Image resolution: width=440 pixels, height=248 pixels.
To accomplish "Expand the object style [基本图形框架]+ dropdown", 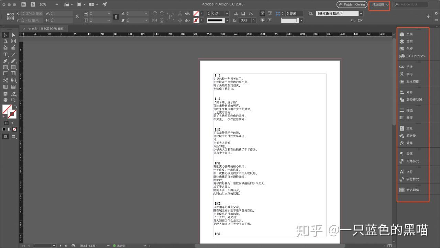I will [x=361, y=13].
